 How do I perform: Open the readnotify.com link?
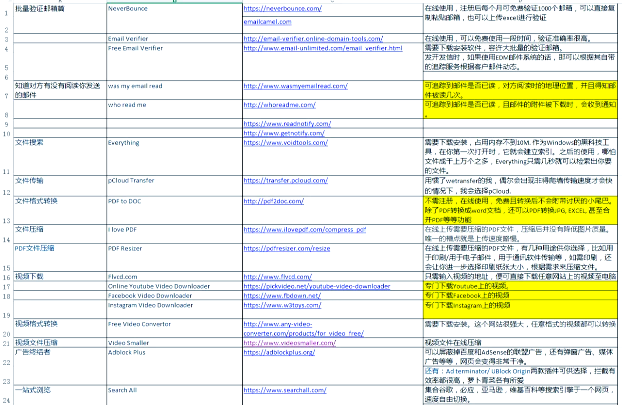[287, 124]
